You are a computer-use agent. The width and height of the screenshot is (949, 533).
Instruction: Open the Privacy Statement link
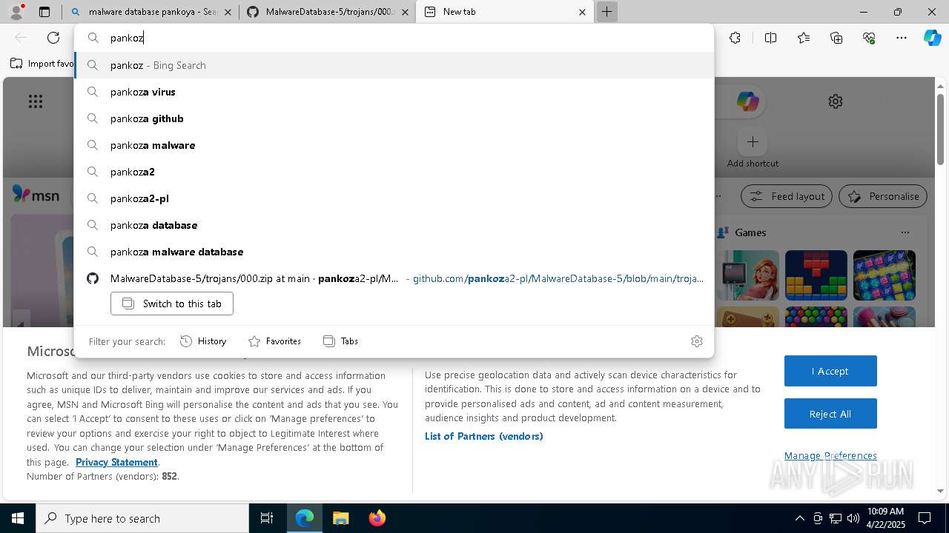[x=116, y=462]
